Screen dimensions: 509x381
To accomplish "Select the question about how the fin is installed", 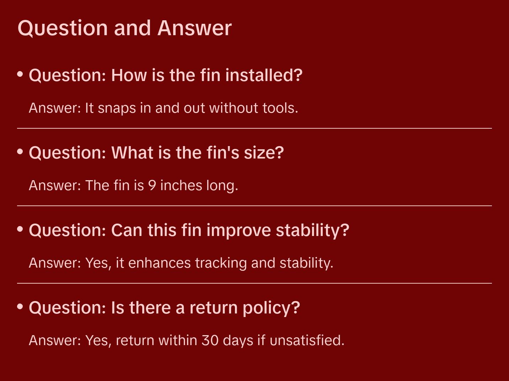I will click(x=165, y=75).
